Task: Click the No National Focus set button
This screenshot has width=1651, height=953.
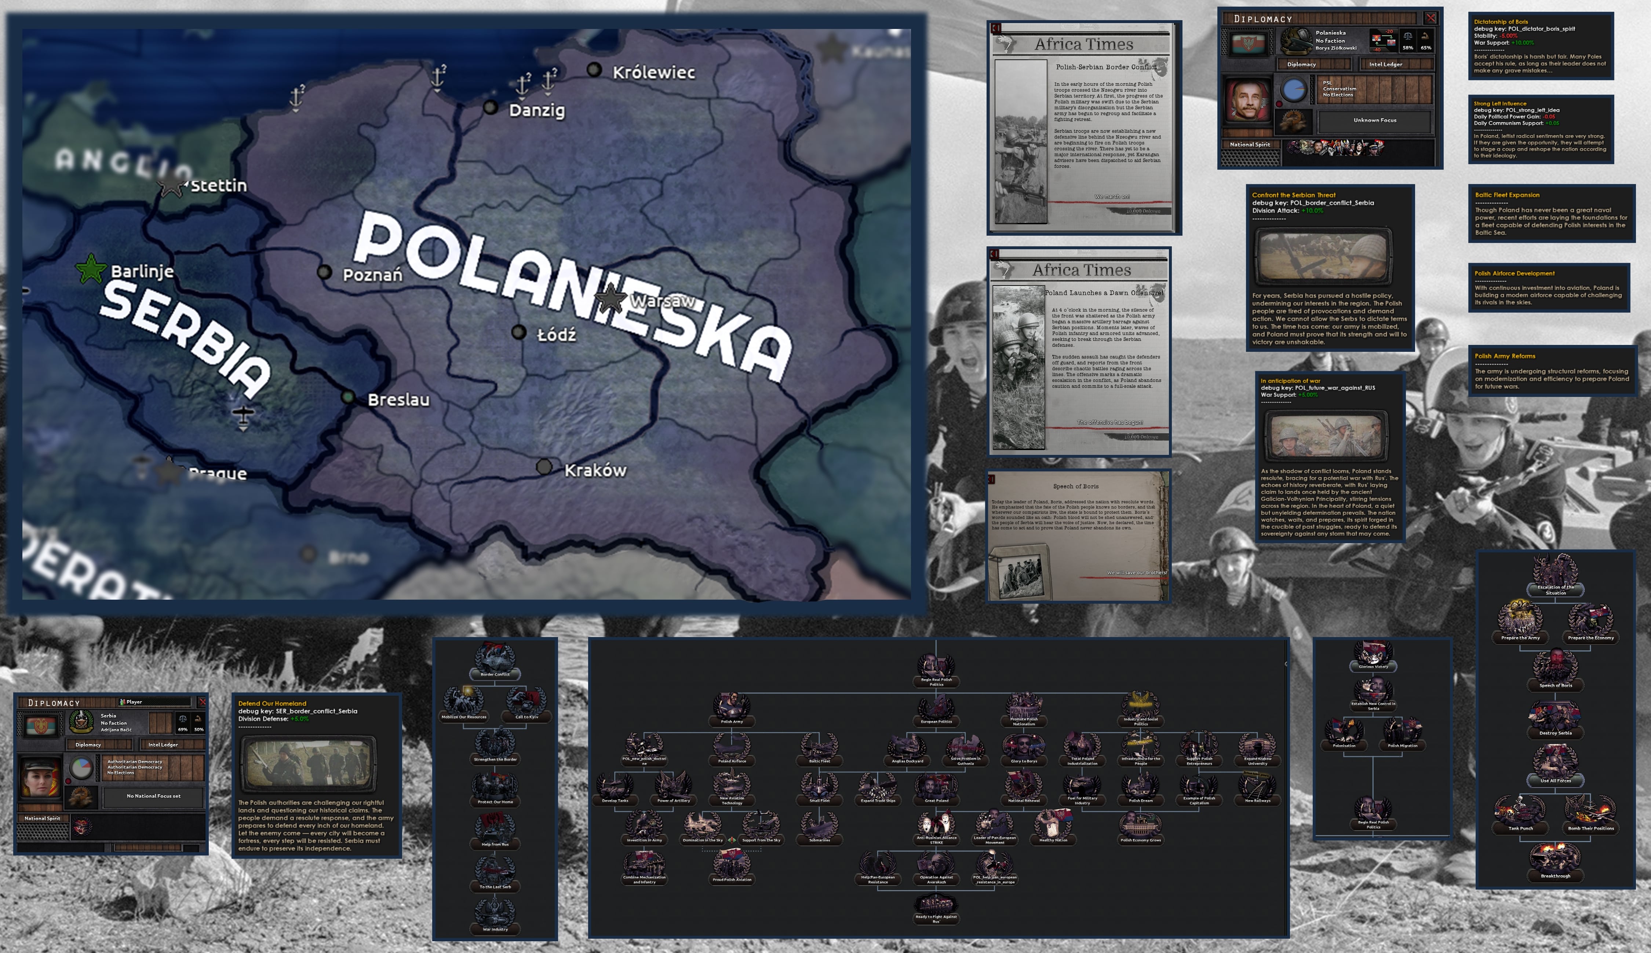Action: pyautogui.click(x=153, y=796)
